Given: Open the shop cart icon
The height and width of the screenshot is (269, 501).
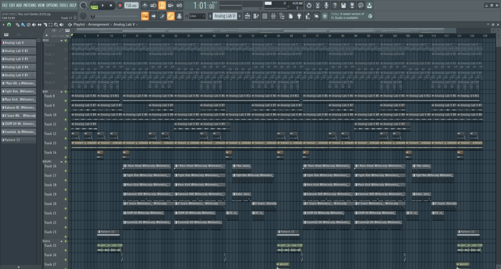Looking at the screenshot, I should point(325,16).
